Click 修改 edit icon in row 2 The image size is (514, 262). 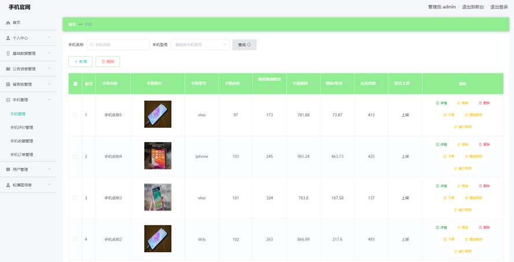click(x=459, y=145)
